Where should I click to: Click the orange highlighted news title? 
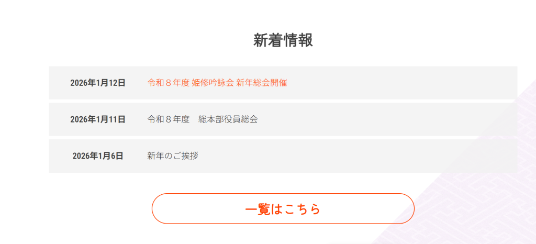(217, 83)
